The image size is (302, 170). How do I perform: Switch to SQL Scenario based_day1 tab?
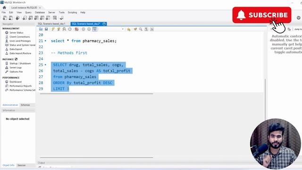click(x=51, y=24)
